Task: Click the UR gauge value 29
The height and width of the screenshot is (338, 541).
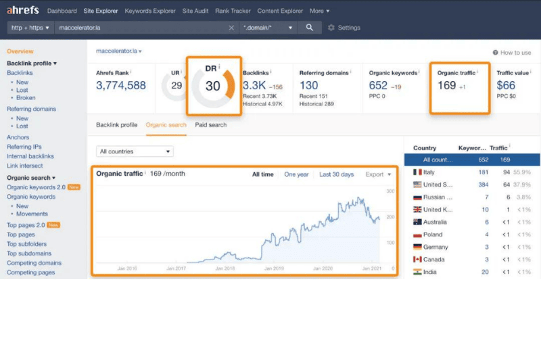Action: [x=177, y=86]
